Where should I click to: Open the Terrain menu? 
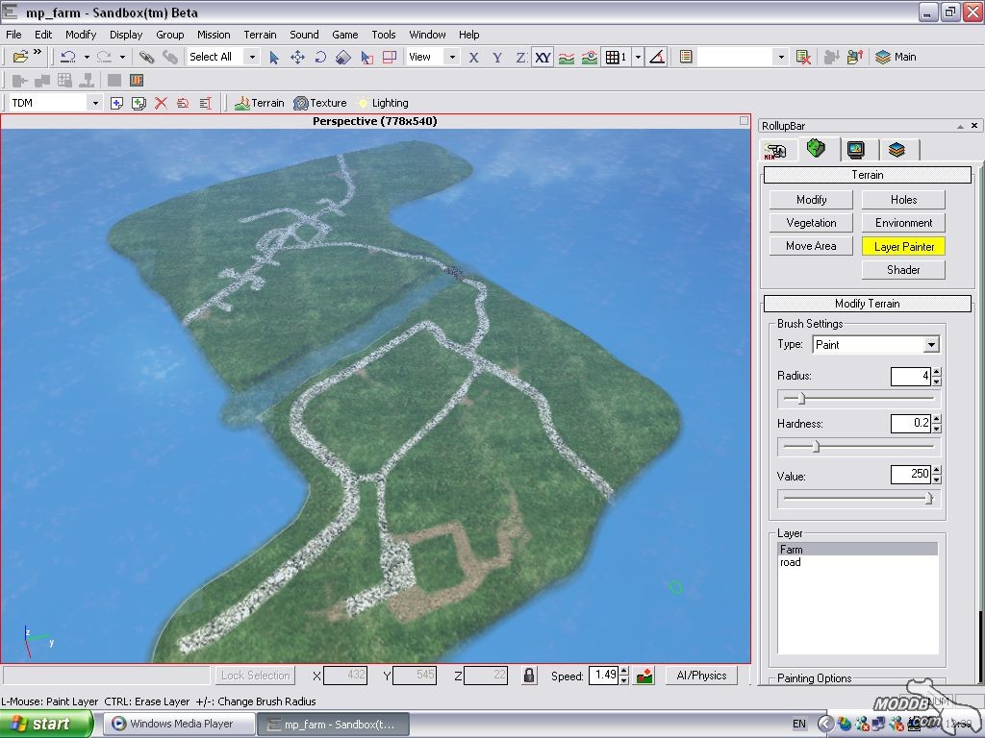[260, 35]
